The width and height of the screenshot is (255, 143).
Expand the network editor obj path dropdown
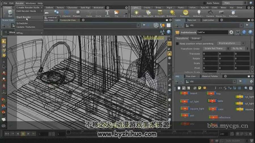click(234, 81)
